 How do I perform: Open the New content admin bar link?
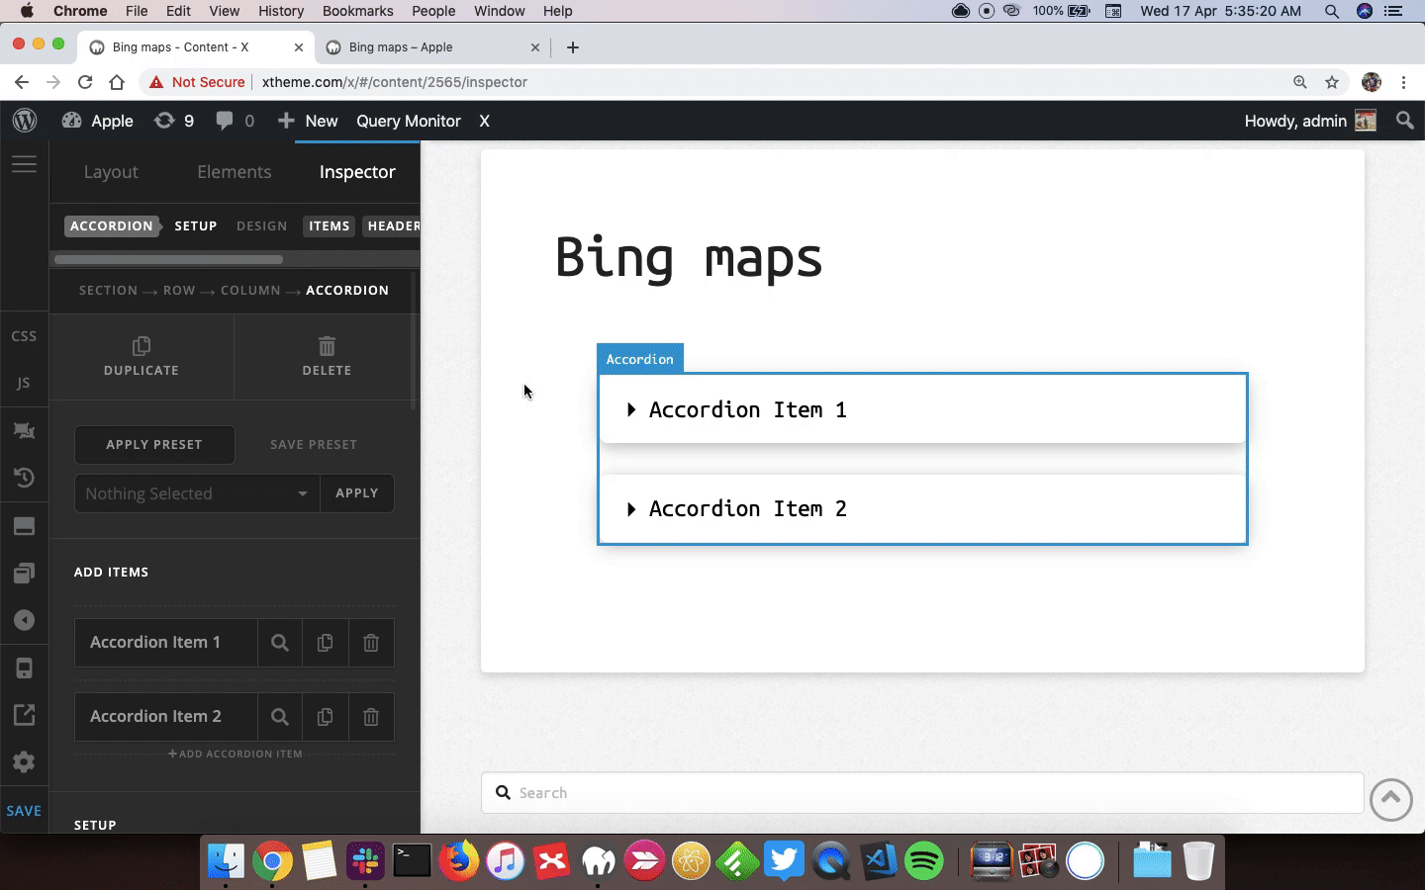[308, 121]
